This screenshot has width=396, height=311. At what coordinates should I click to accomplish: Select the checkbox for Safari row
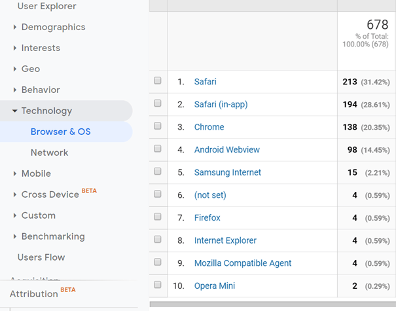pyautogui.click(x=158, y=81)
